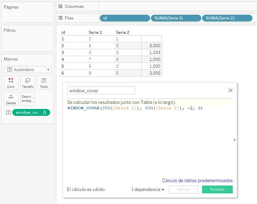The height and width of the screenshot is (204, 257).
Task: Click the SUMA(Serie 1) pill
Action: [176, 18]
